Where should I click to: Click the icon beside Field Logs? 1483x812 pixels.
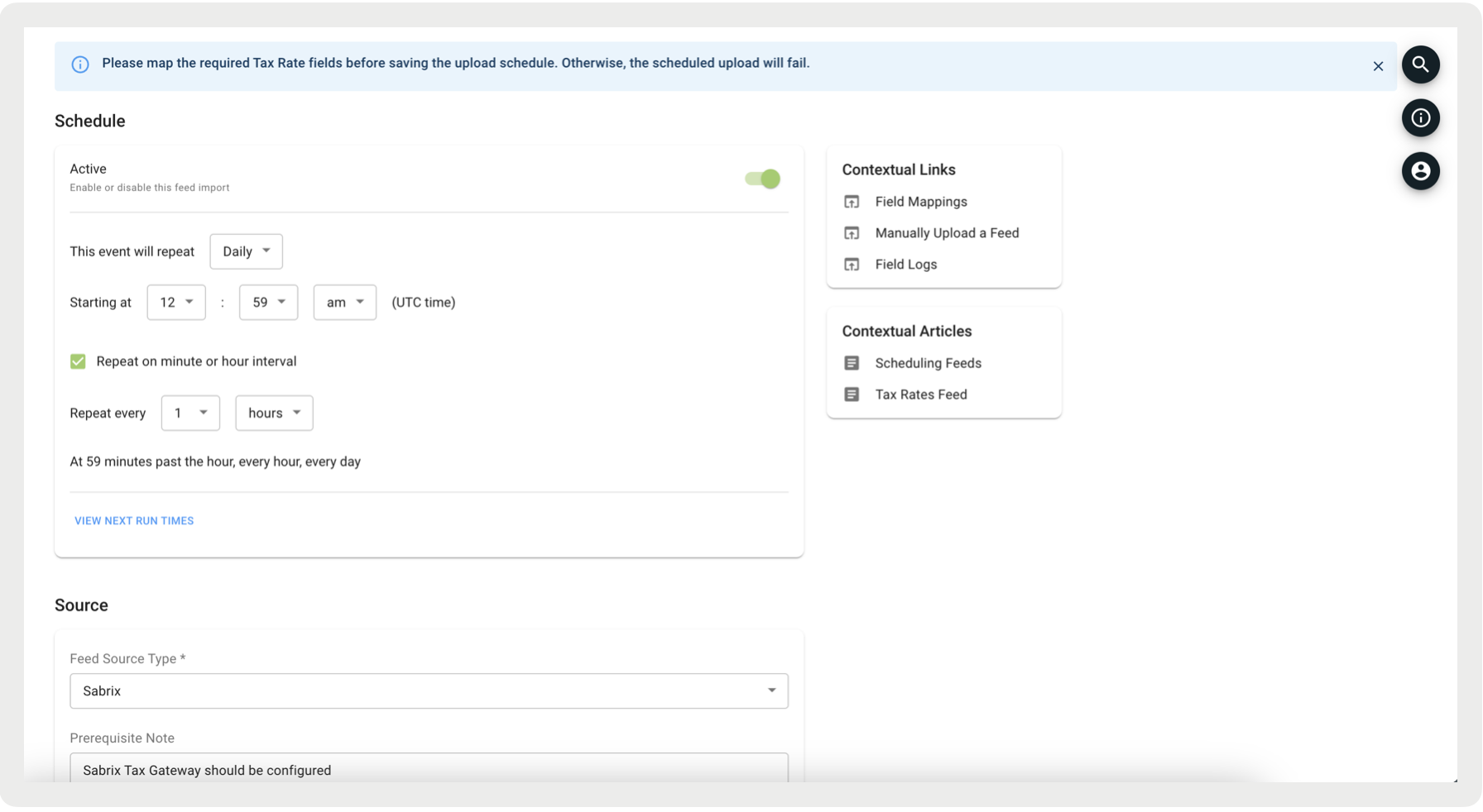click(852, 265)
